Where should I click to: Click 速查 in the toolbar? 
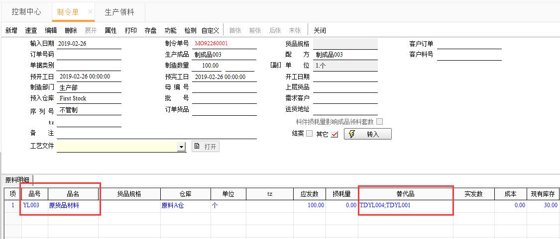click(31, 30)
